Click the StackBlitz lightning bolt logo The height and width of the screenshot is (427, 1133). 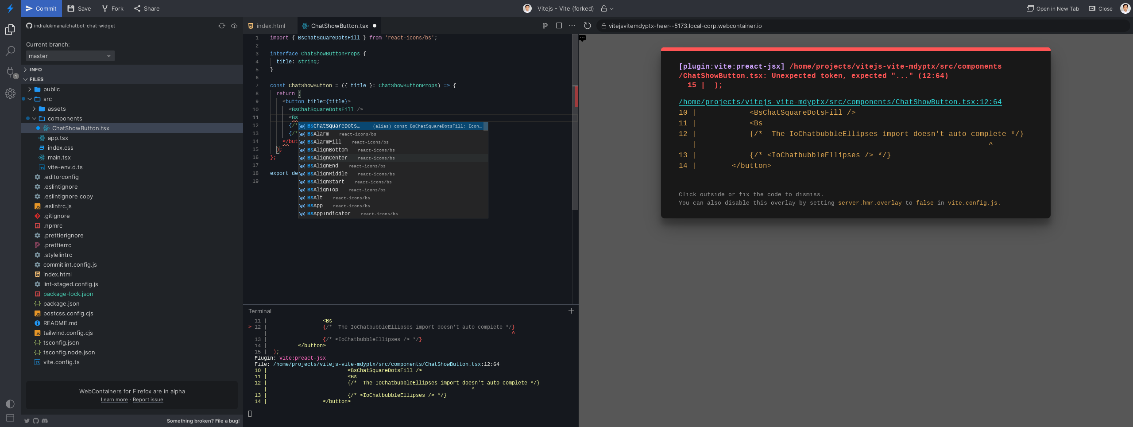tap(10, 8)
